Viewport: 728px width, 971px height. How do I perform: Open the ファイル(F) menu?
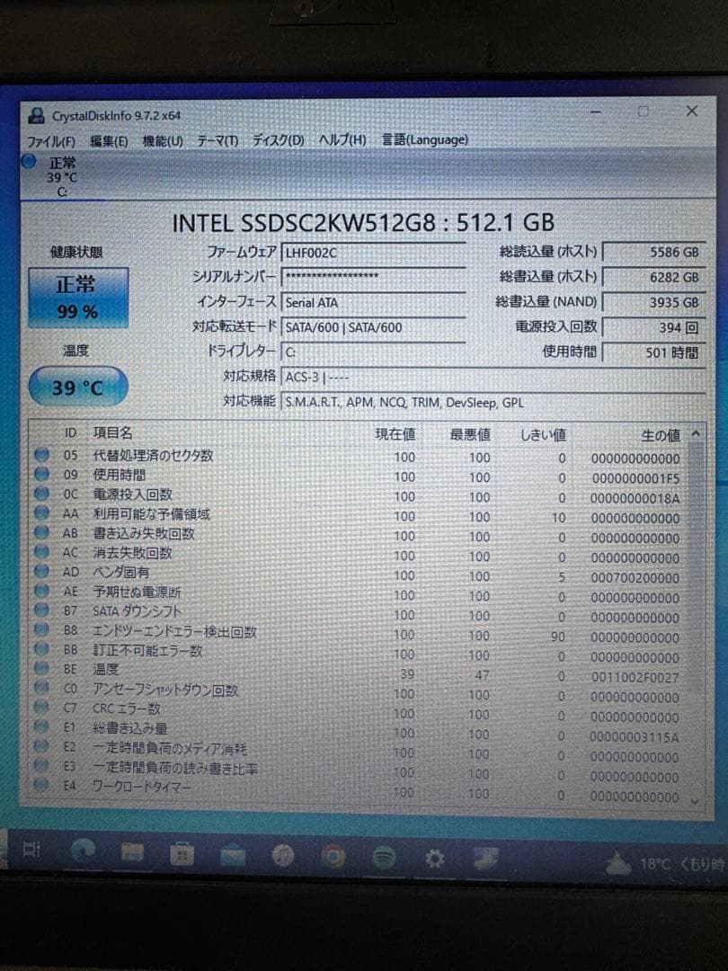[50, 141]
